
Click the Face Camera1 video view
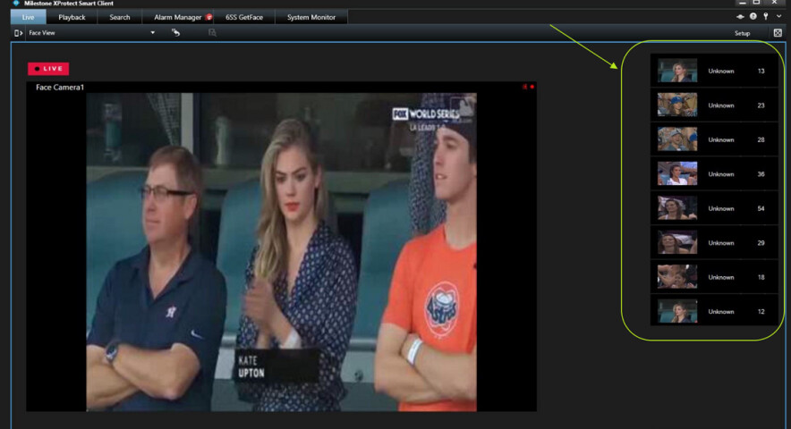[281, 250]
